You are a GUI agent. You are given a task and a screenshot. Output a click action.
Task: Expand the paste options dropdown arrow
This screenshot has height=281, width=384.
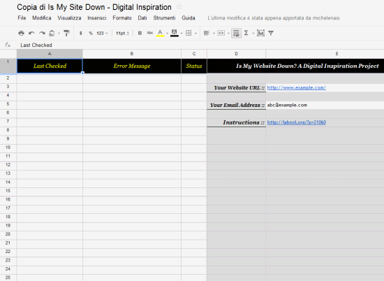[59, 34]
